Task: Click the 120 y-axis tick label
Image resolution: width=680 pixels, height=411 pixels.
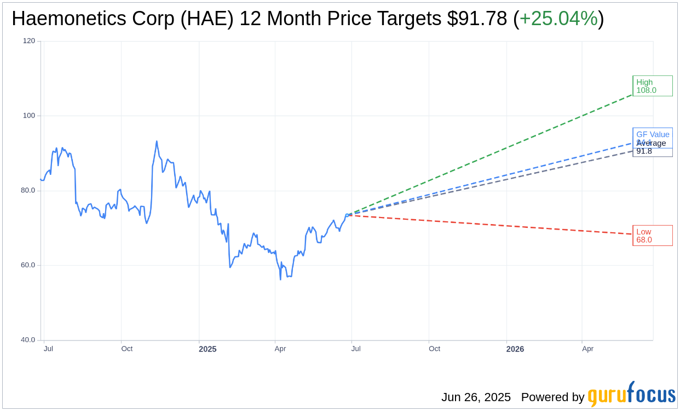Action: tap(28, 41)
